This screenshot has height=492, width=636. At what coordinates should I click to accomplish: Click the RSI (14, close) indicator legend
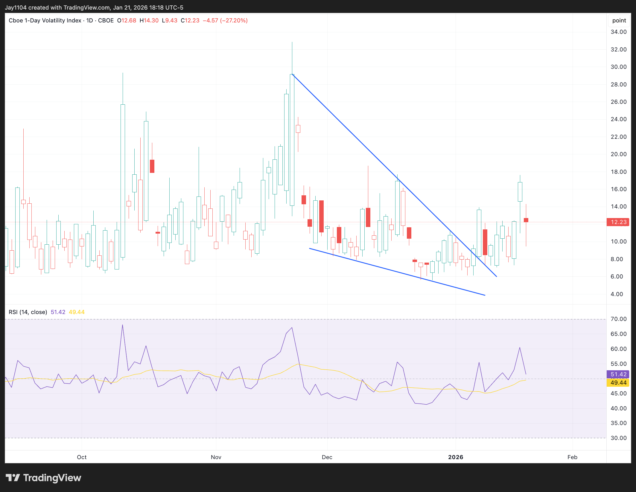(x=28, y=312)
